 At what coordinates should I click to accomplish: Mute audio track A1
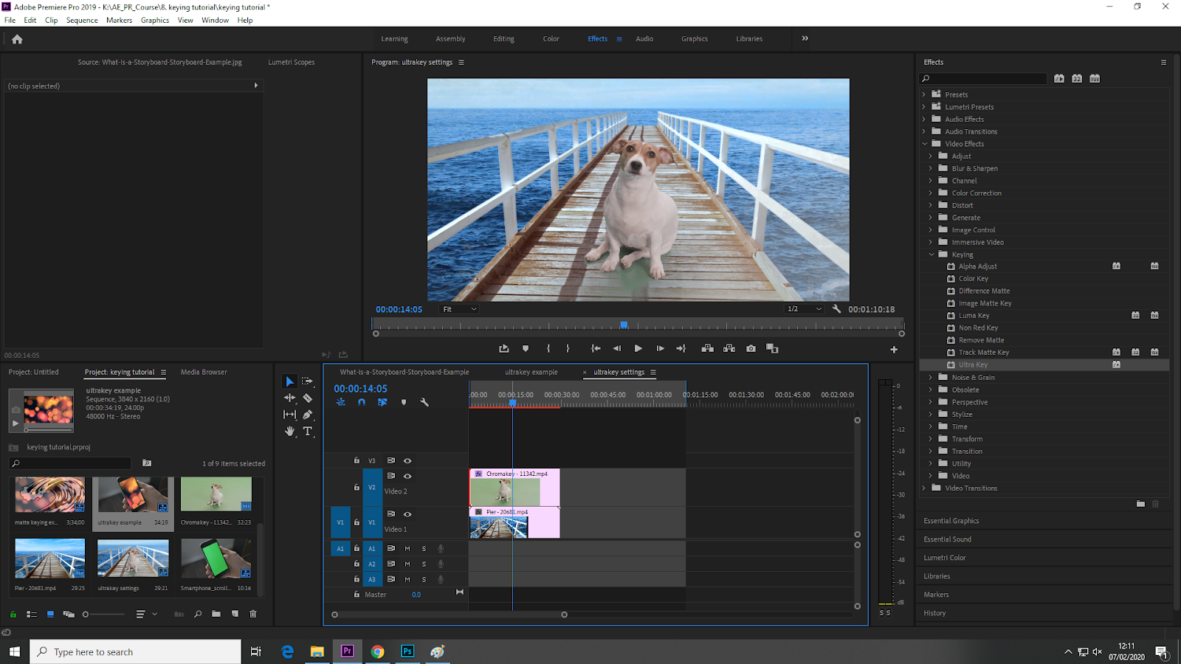coord(407,548)
